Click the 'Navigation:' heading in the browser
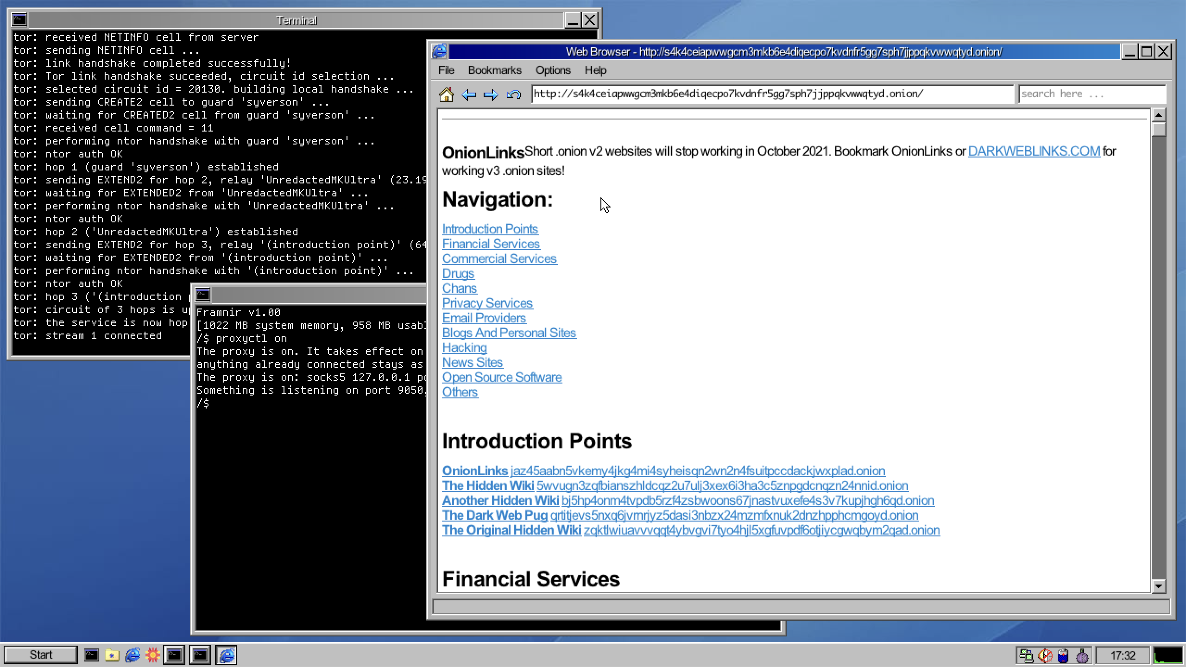 [498, 200]
